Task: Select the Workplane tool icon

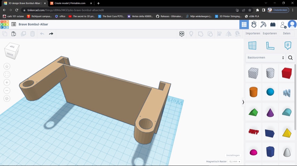Action: (x=252, y=45)
